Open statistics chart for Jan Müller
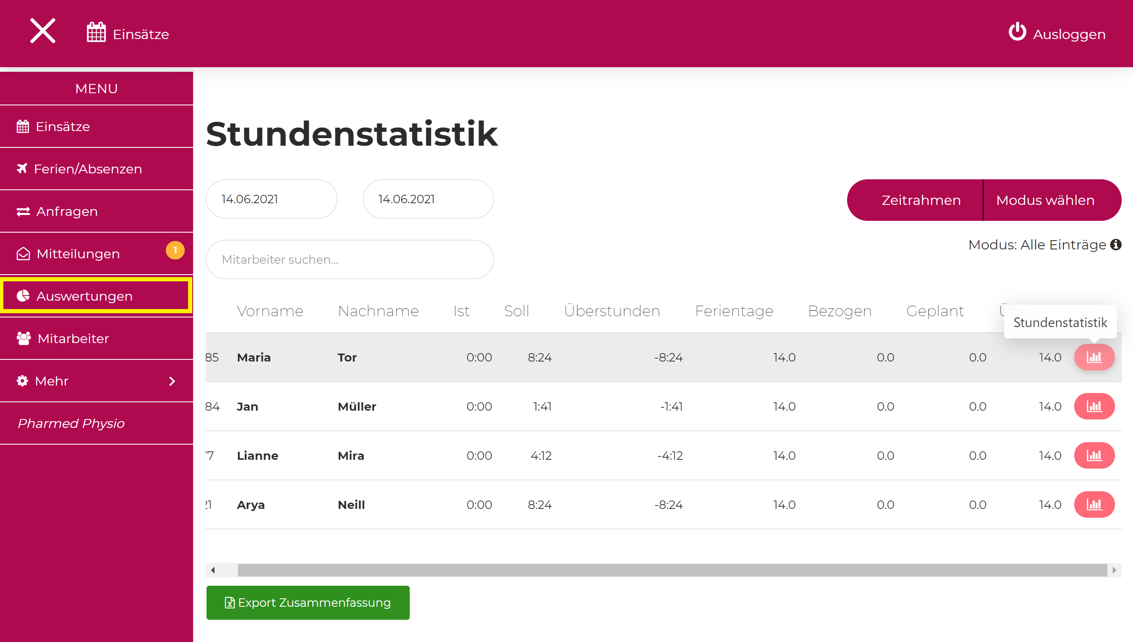Screen dimensions: 1133x642 (1094, 406)
